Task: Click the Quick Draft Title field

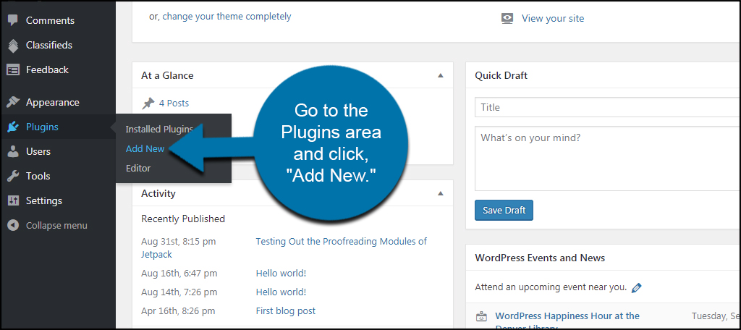Action: [x=608, y=107]
